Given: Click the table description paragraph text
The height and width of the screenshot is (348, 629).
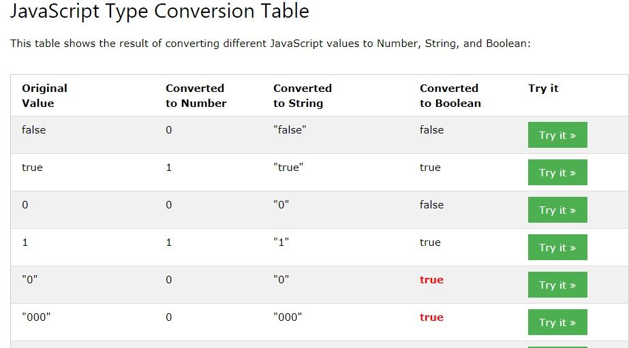Looking at the screenshot, I should point(270,44).
